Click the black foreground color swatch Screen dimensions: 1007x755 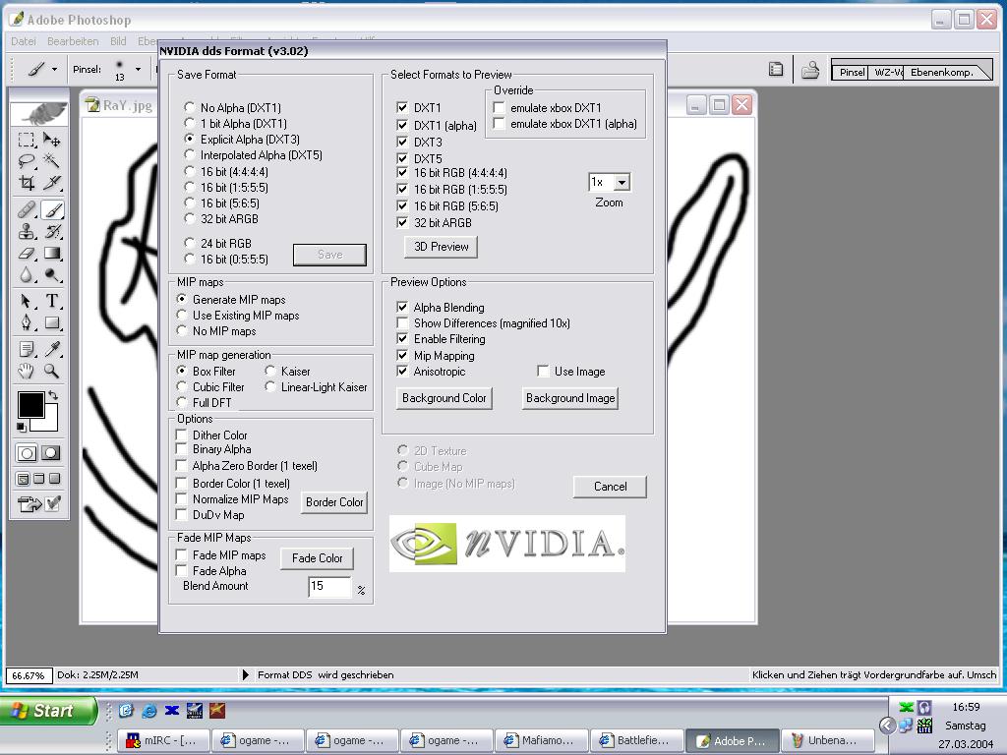coord(30,404)
